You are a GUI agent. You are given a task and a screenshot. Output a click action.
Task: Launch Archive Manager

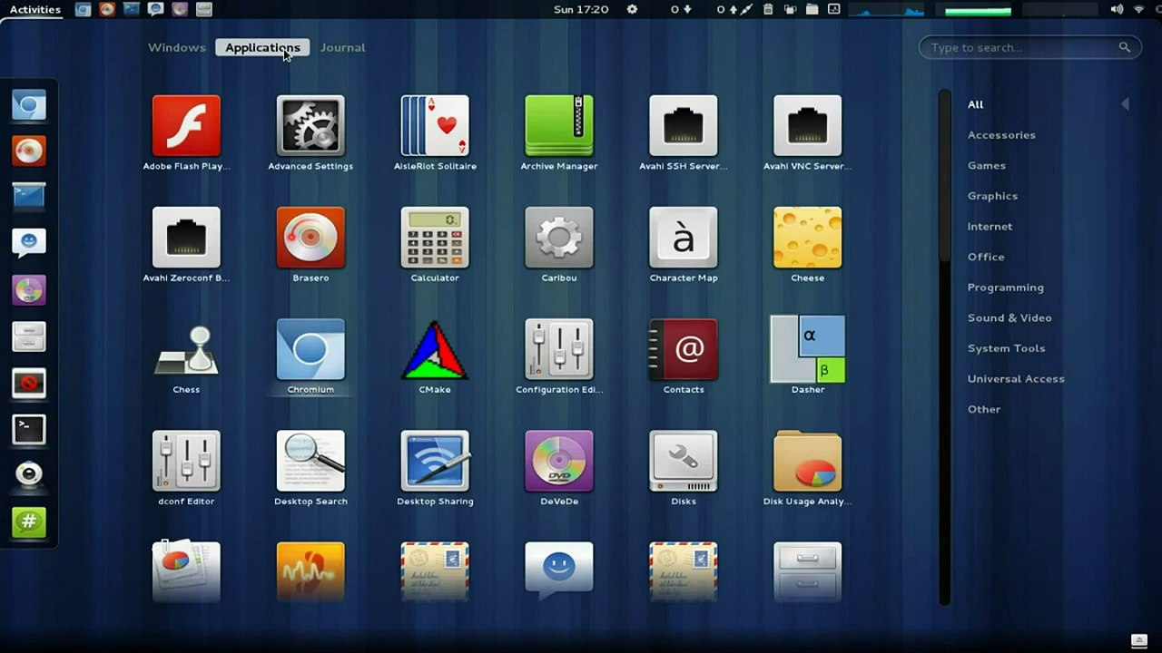click(559, 133)
